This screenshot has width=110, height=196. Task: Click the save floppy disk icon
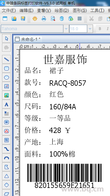pos(23,19)
